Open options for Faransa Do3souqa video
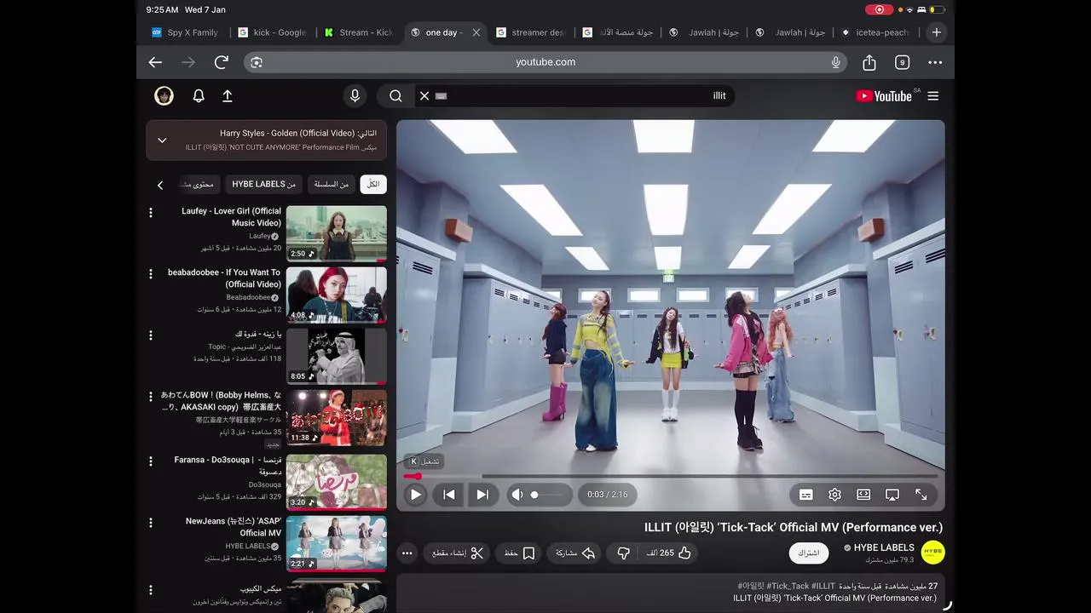 (151, 461)
